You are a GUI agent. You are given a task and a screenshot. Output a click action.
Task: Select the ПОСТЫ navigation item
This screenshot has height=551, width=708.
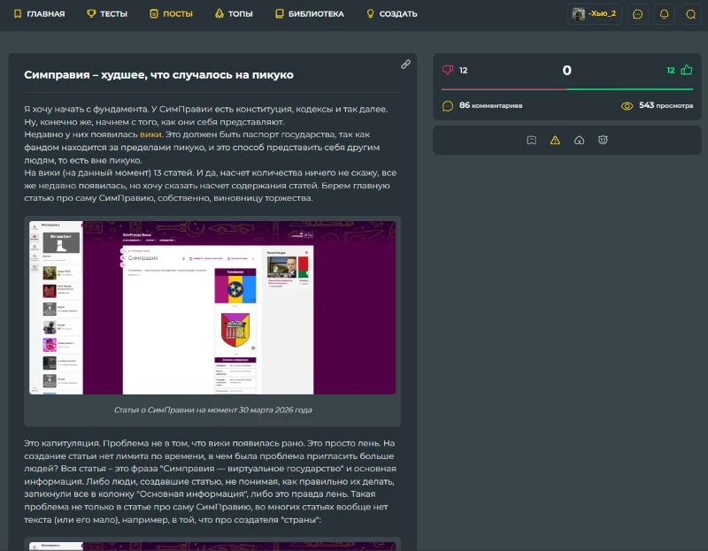[171, 14]
